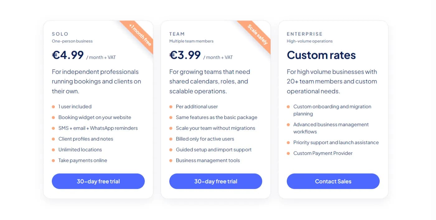Click the €3.99 price label
The height and width of the screenshot is (220, 436).
(185, 56)
